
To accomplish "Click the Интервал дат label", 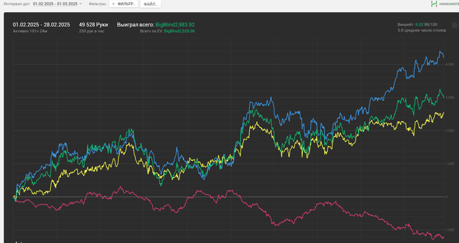I will [x=17, y=4].
